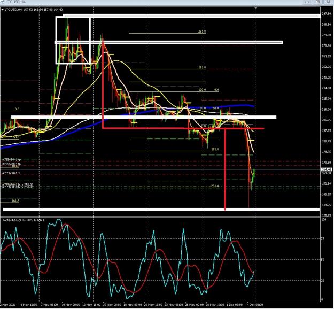Click the 134.25 price axis label
Screen dimensions: 334x309
327,205
